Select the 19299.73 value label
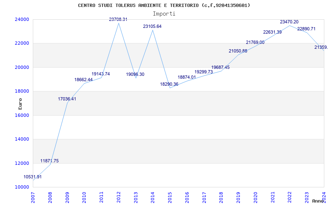 click(x=203, y=72)
